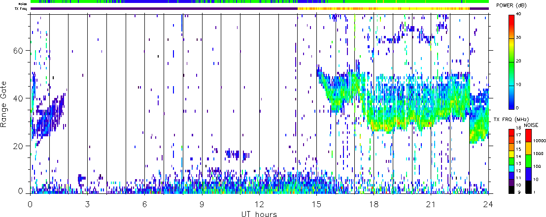Viewport: 546px width, 217px height.
Task: Click the 'UT hours' x-axis title
Action: [259, 214]
